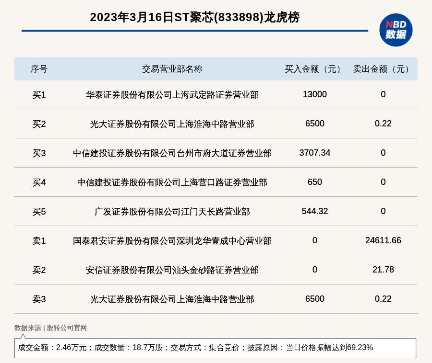Viewport: 432px width, 363px height.
Task: Click the 成交金额 summary text box
Action: [215, 348]
